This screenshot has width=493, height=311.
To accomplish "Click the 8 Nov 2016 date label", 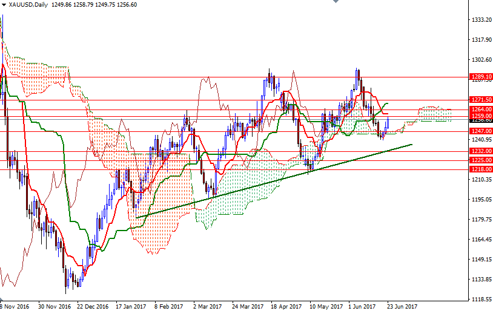I will (x=13, y=306).
